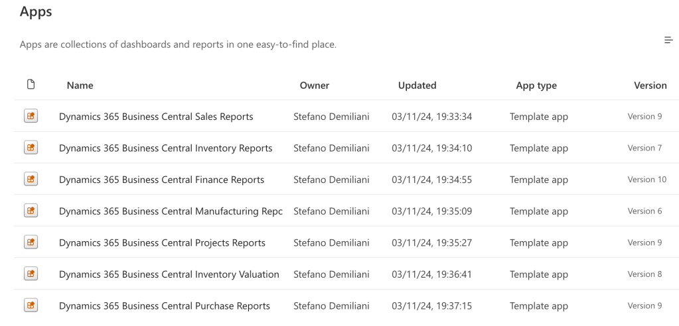Sort apps by the Name column
This screenshot has height=326, width=679.
[80, 85]
